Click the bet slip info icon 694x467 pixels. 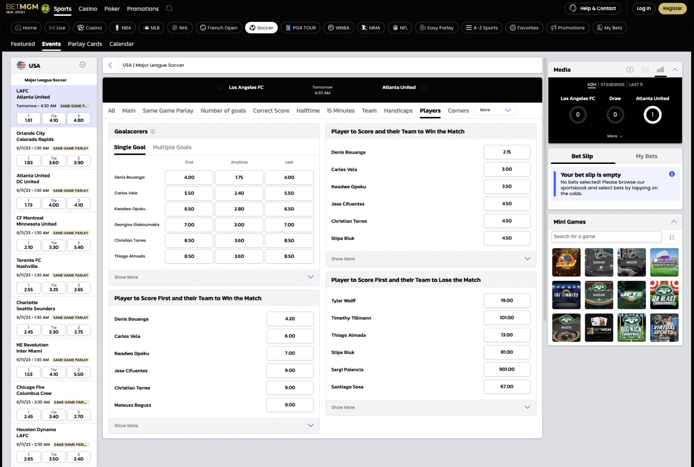click(x=672, y=174)
